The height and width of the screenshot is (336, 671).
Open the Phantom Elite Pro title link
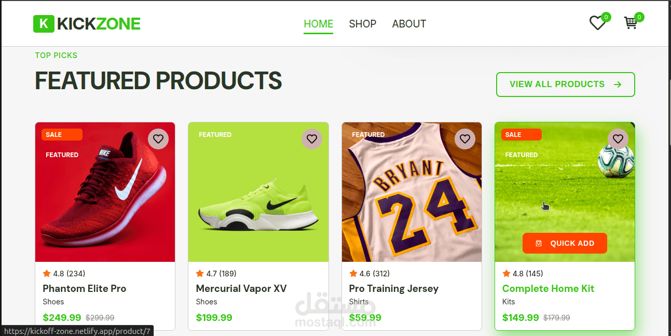coord(84,289)
